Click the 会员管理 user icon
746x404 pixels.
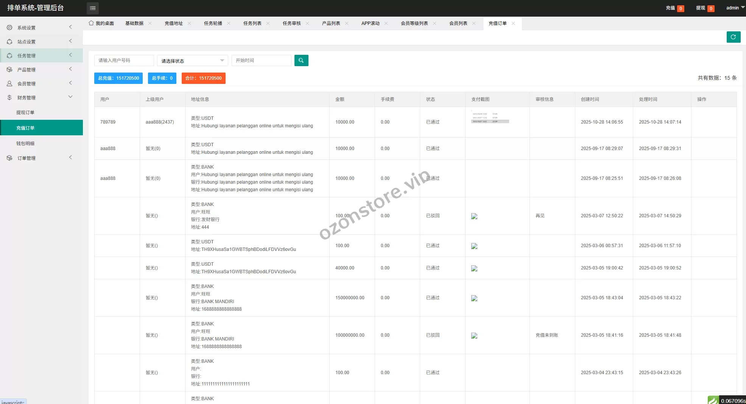point(9,84)
